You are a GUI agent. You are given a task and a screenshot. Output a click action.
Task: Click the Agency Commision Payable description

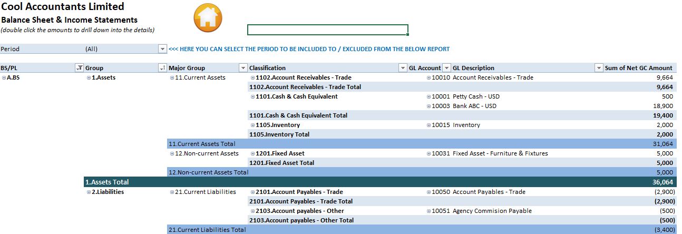492,211
